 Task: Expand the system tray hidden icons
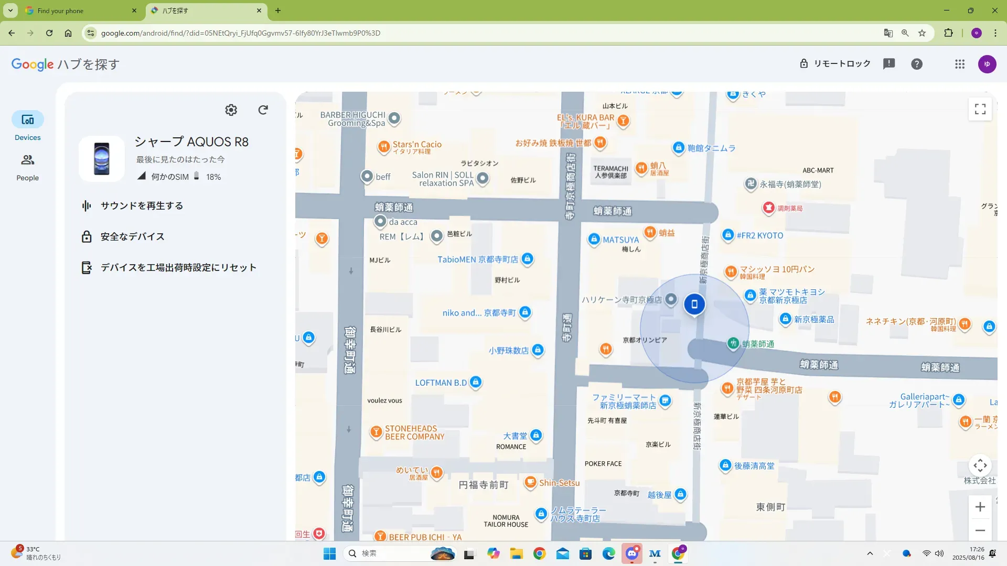click(870, 553)
